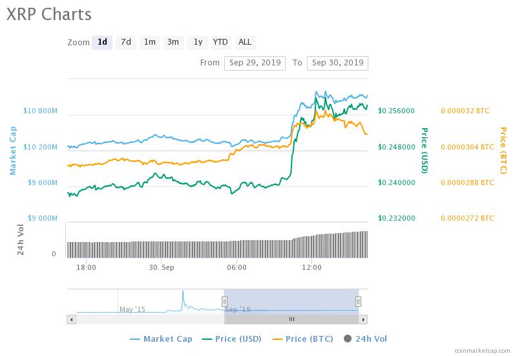
Task: Click the May '15 navigator label
Action: 132,309
